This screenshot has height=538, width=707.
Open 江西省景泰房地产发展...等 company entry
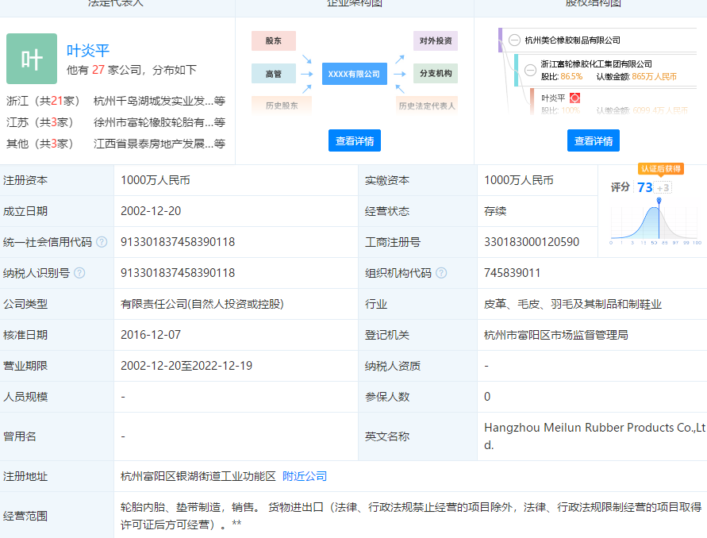click(159, 144)
